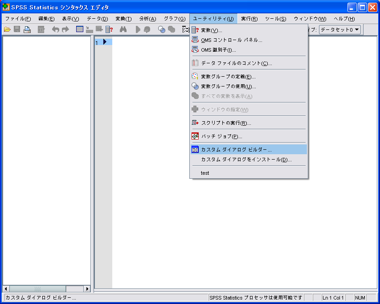
Task: Click the Redo arrow icon
Action: pyautogui.click(x=65, y=29)
